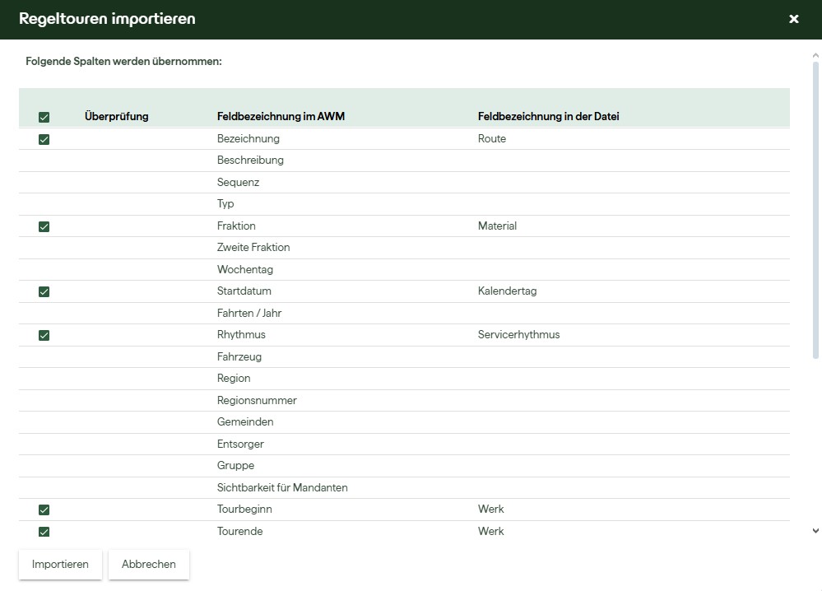Click the Kalendertag file field value

507,291
